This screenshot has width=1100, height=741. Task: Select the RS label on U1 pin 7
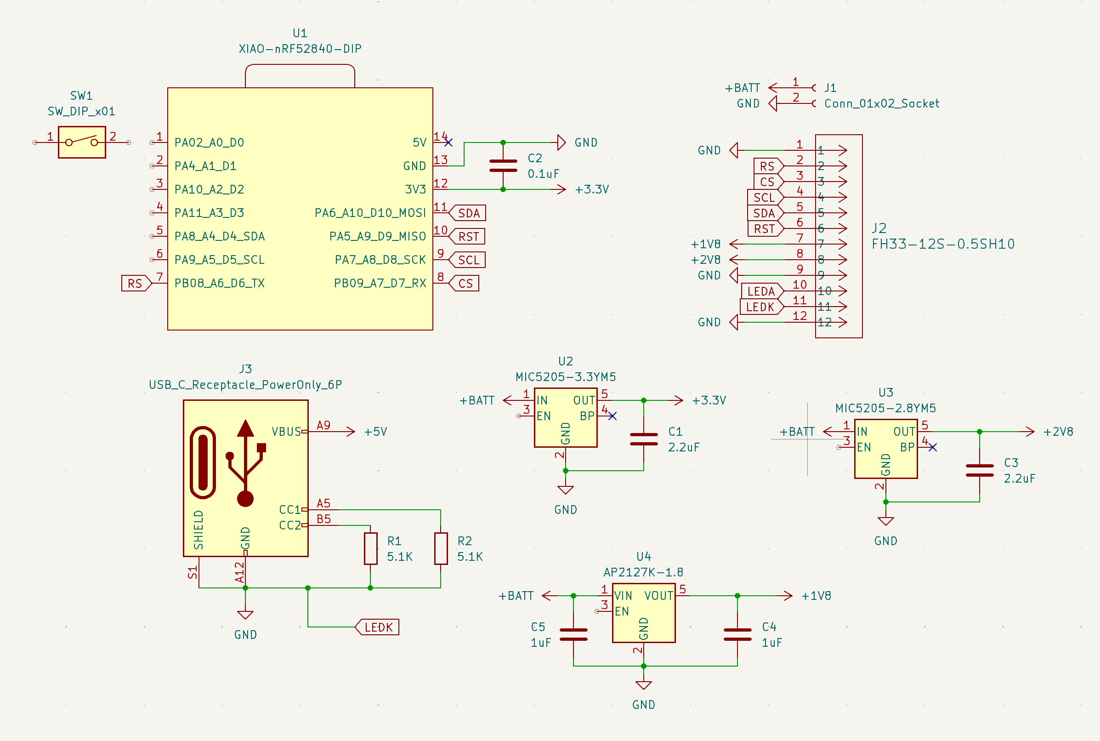click(136, 284)
